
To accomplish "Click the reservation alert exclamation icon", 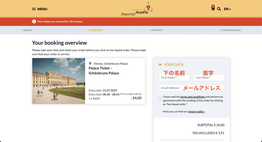I will point(34,21).
